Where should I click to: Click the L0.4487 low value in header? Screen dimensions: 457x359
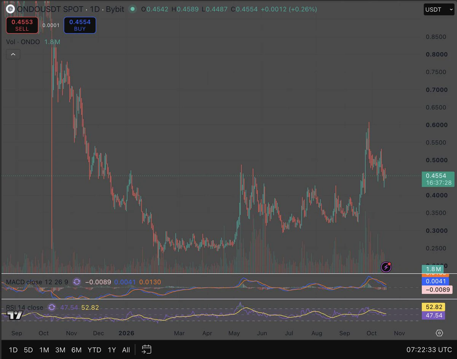[x=215, y=9]
